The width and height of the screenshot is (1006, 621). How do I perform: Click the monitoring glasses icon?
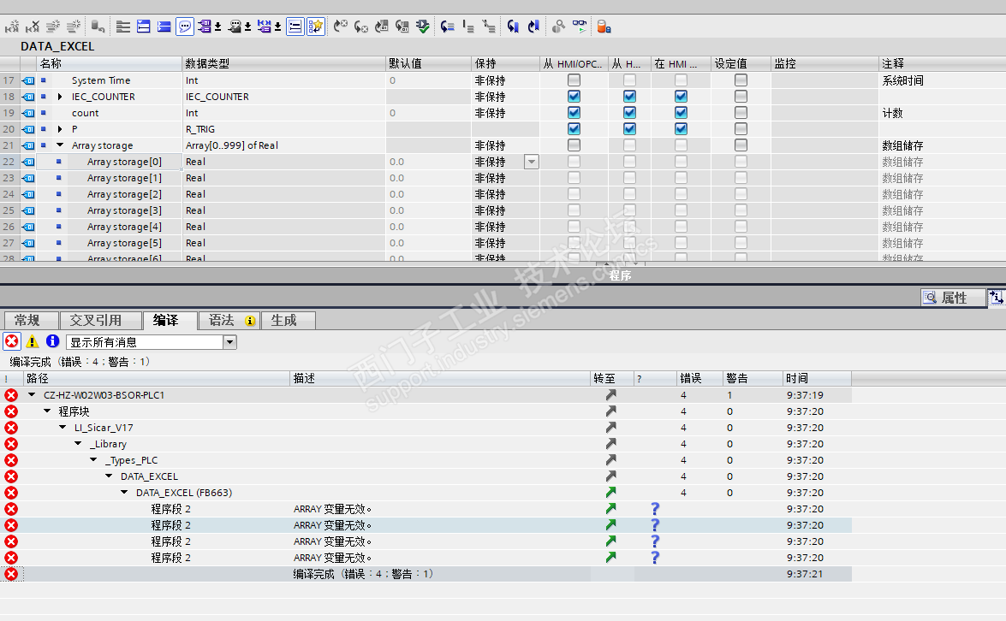coord(580,27)
